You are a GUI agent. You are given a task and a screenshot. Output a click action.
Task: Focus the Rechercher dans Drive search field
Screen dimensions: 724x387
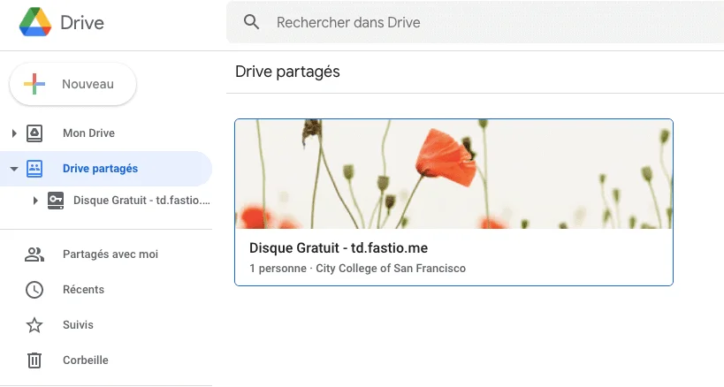tap(475, 22)
